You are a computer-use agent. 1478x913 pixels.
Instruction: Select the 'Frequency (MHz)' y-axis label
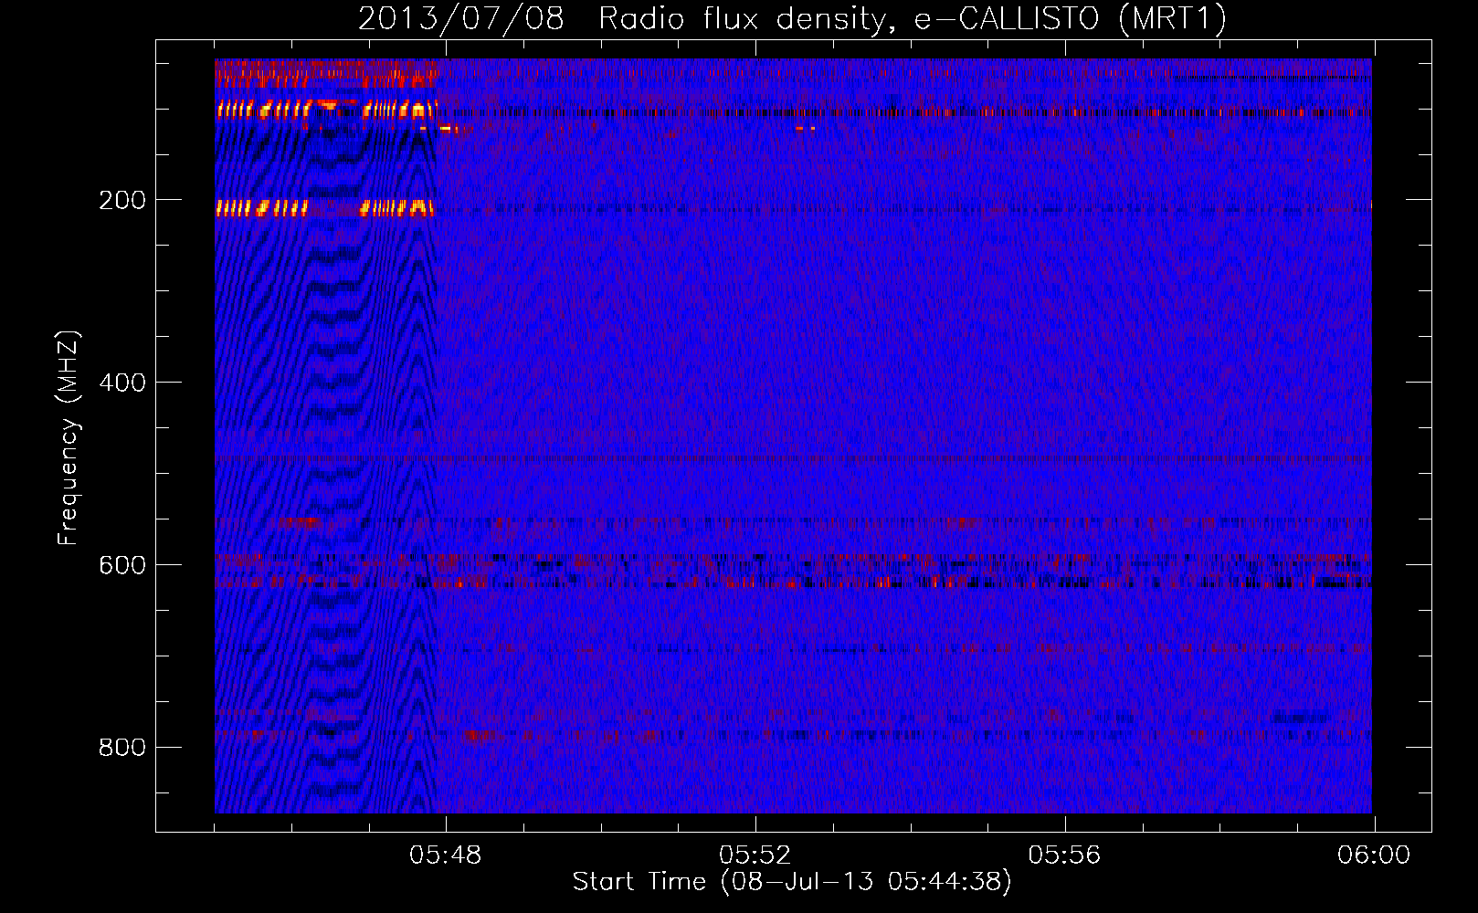click(x=69, y=437)
